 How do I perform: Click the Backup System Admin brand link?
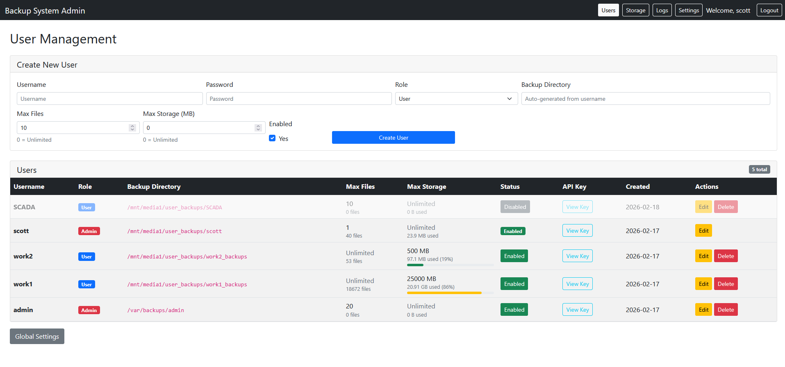tap(45, 11)
